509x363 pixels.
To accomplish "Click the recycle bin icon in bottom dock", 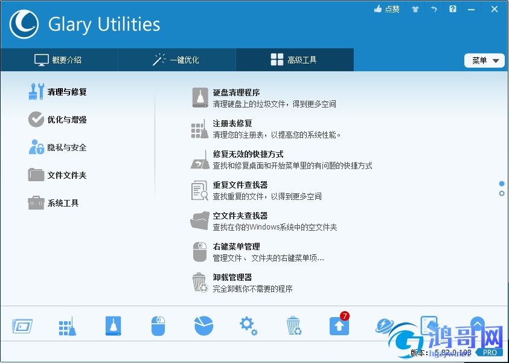I will click(294, 326).
